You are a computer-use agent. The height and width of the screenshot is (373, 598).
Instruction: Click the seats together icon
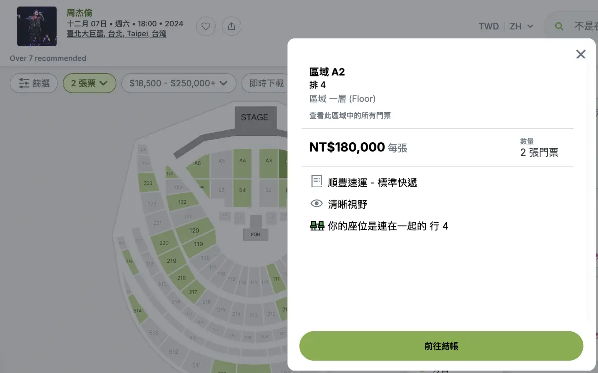click(317, 226)
